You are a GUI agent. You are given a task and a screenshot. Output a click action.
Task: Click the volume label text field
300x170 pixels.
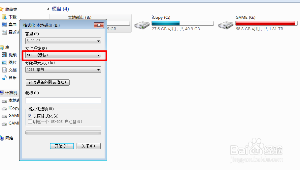click(63, 100)
